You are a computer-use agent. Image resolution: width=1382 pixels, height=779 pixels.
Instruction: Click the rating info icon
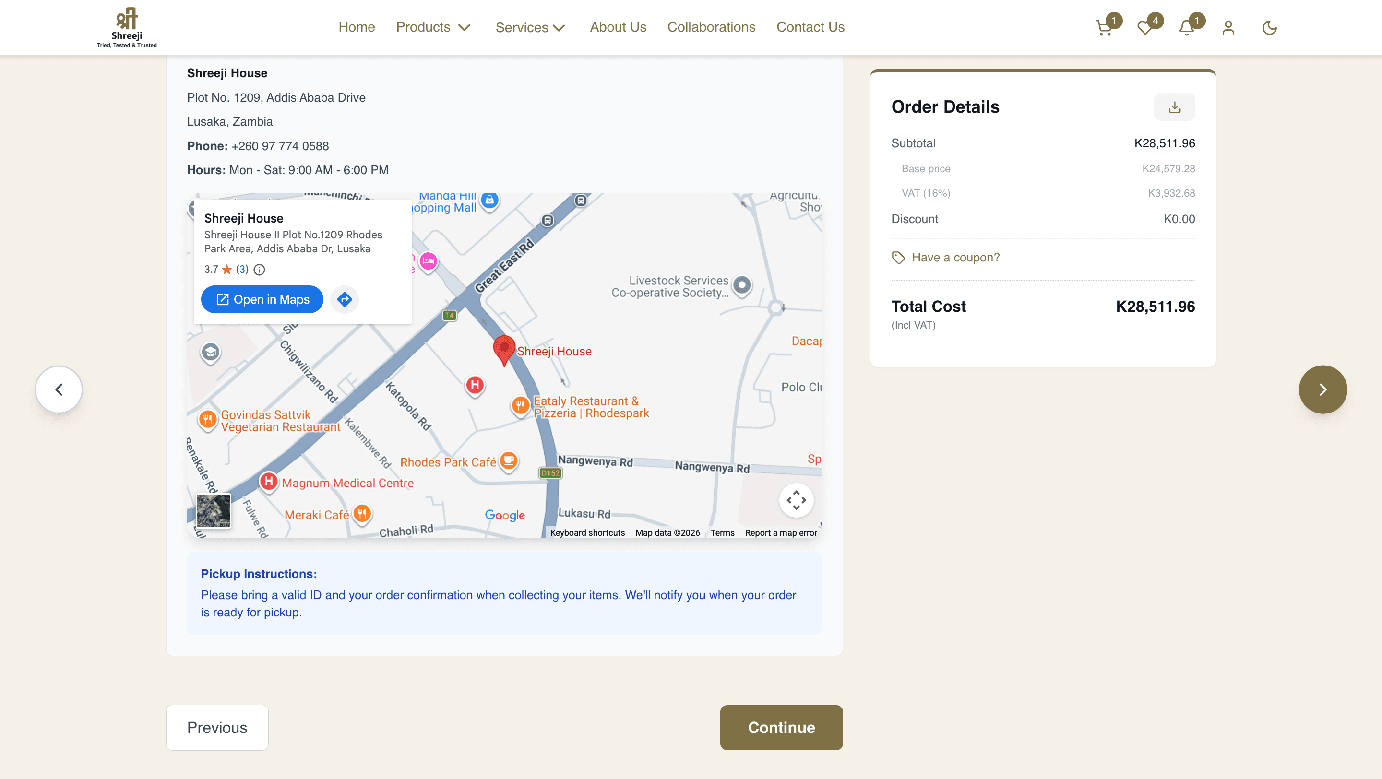(259, 270)
